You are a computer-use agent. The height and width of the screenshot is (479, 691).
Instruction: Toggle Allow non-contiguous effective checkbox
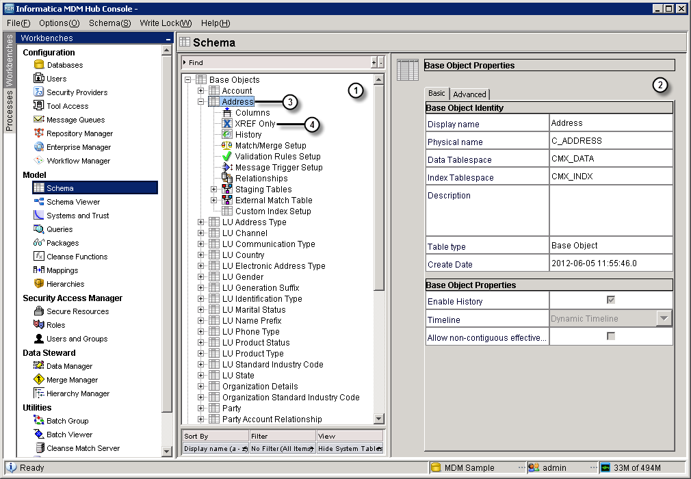[x=611, y=336]
